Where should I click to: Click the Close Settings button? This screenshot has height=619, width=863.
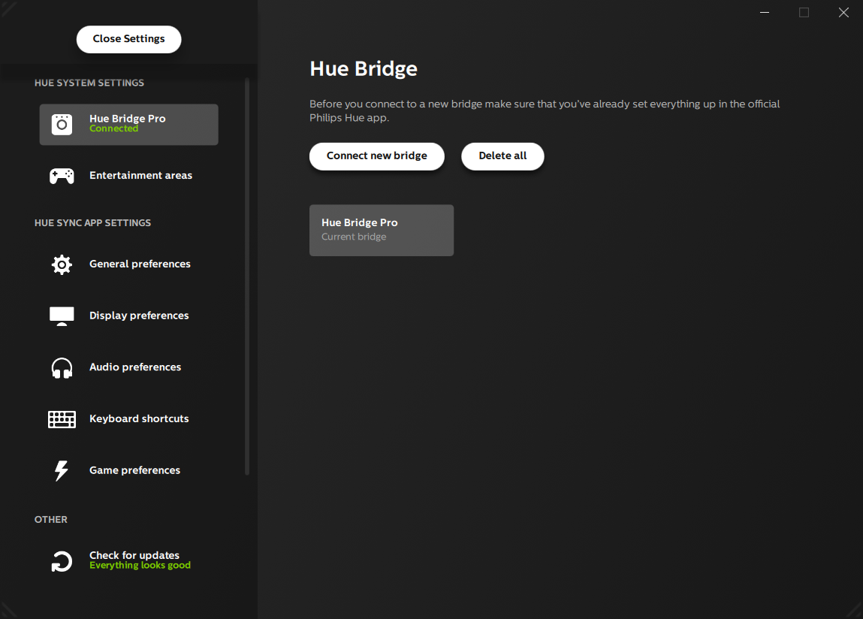click(128, 39)
